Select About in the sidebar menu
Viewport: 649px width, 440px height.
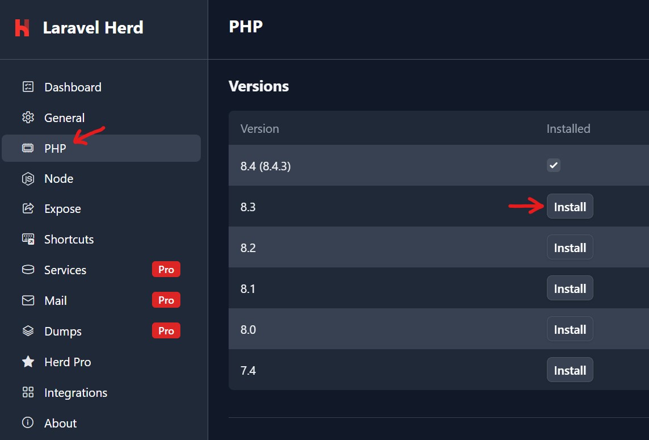[x=60, y=423]
